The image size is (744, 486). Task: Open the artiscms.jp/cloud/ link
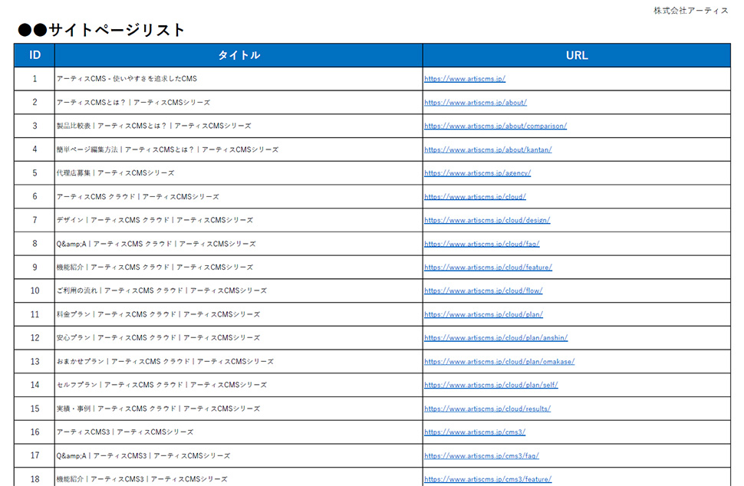coord(475,197)
